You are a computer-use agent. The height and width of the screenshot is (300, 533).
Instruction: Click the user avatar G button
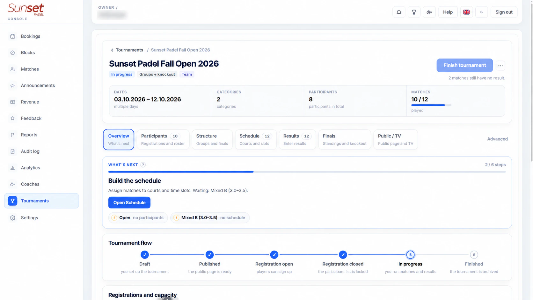click(x=481, y=12)
